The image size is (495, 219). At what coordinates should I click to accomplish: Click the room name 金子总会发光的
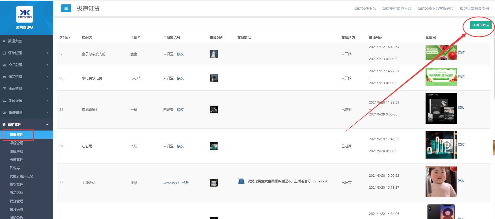(94, 54)
